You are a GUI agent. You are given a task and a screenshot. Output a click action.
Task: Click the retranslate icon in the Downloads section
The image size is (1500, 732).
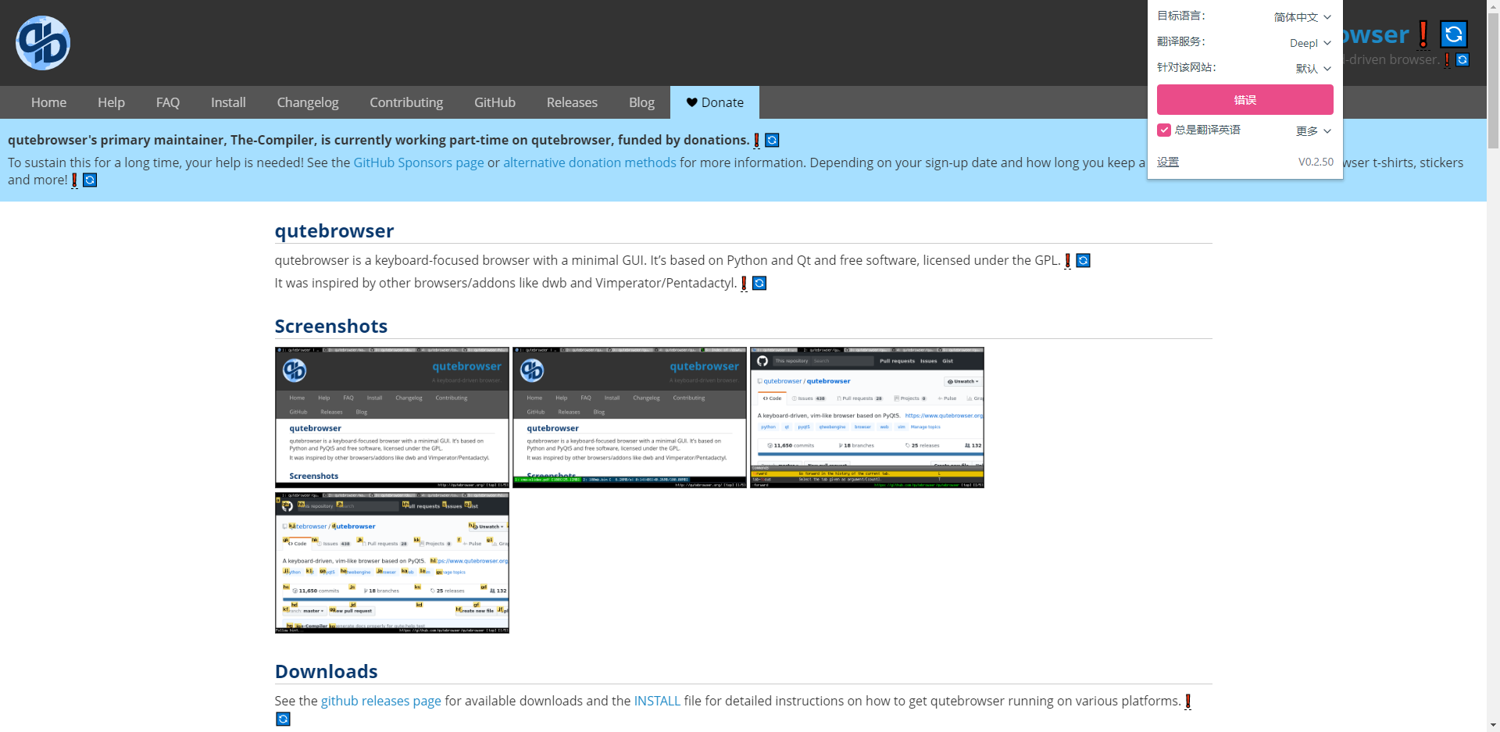(282, 719)
